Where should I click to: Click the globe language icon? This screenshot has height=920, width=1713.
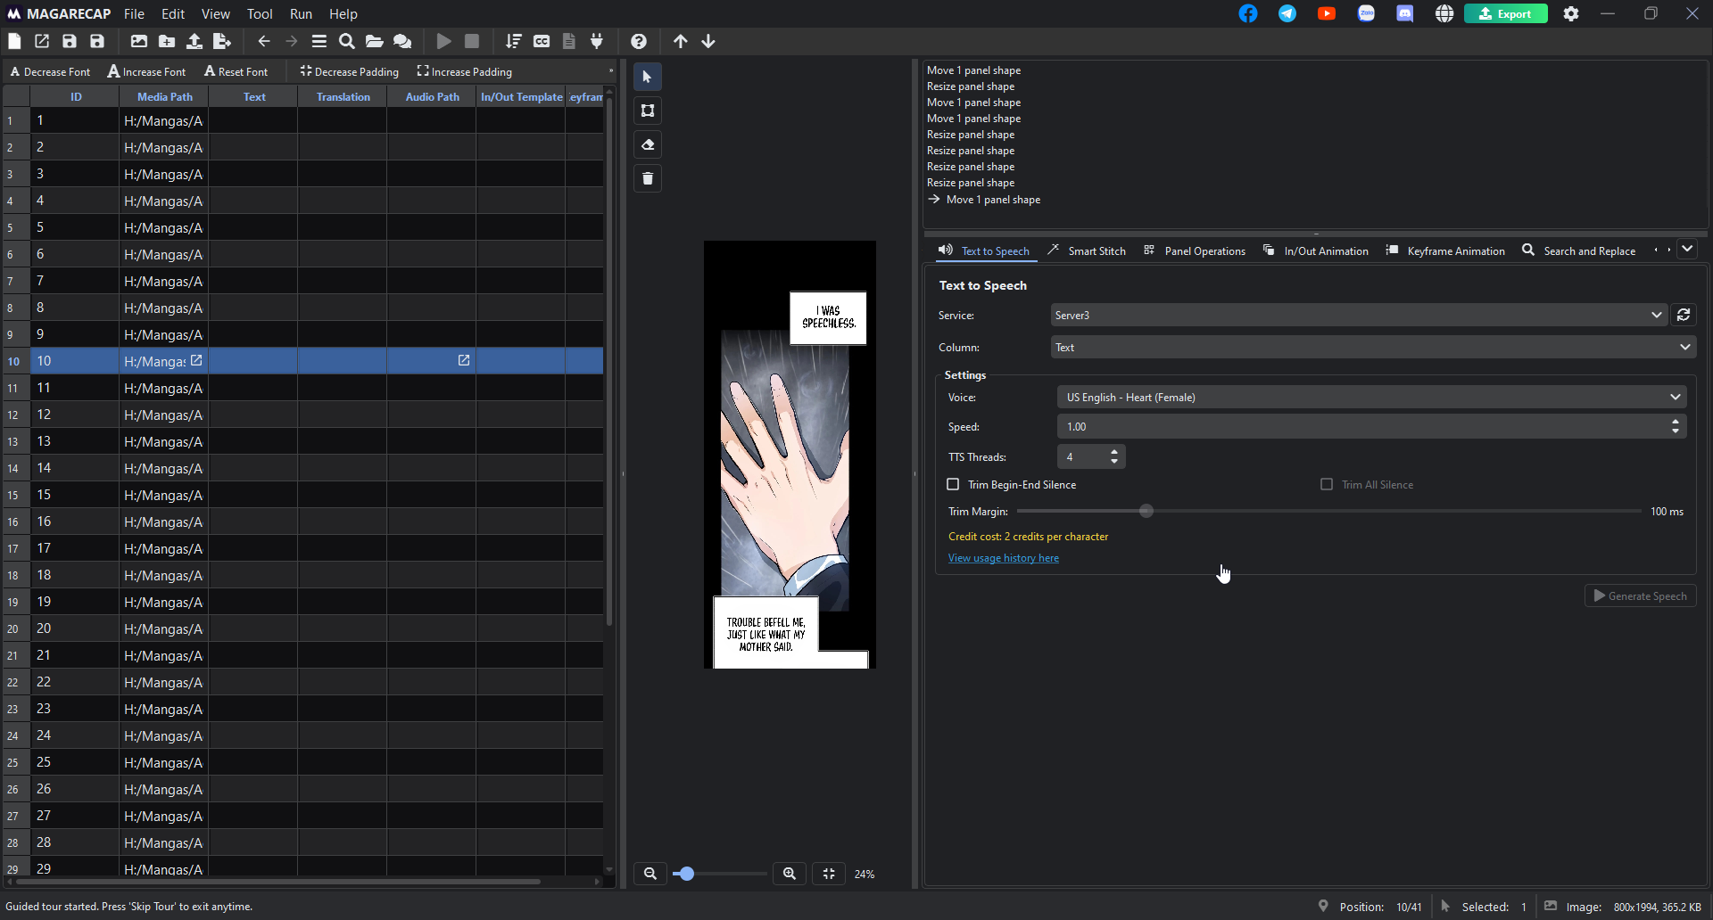[x=1444, y=13]
